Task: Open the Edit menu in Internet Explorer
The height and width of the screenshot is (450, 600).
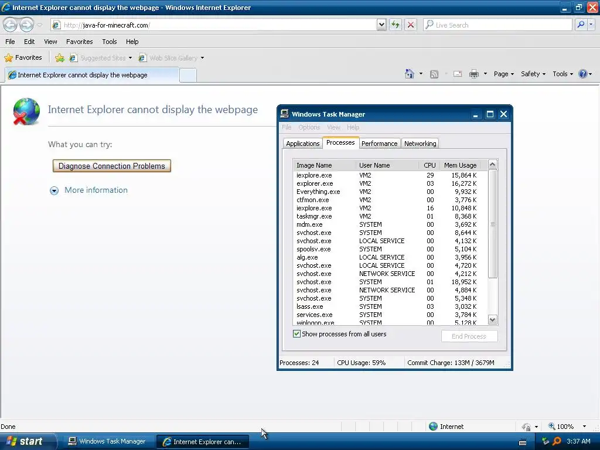Action: [29, 42]
